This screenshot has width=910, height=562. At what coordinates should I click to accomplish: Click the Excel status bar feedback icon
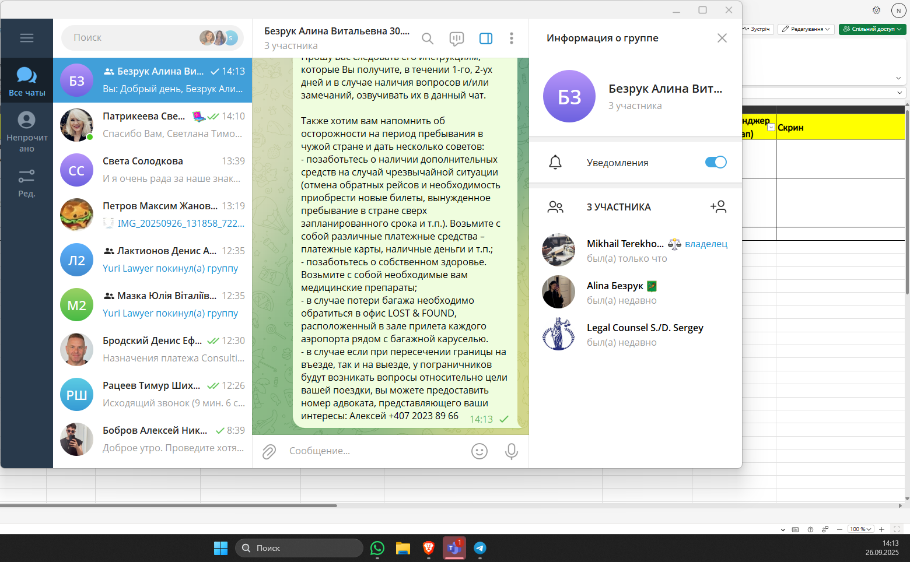[x=825, y=529]
